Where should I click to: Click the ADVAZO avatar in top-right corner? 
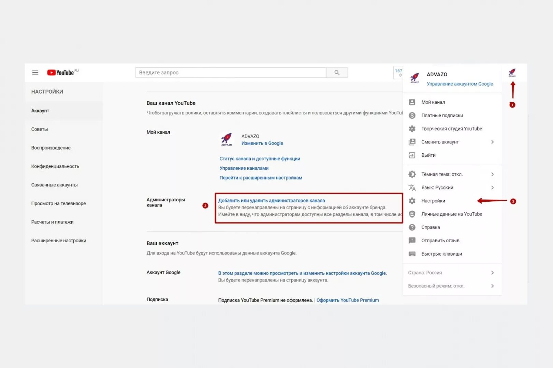(x=512, y=73)
